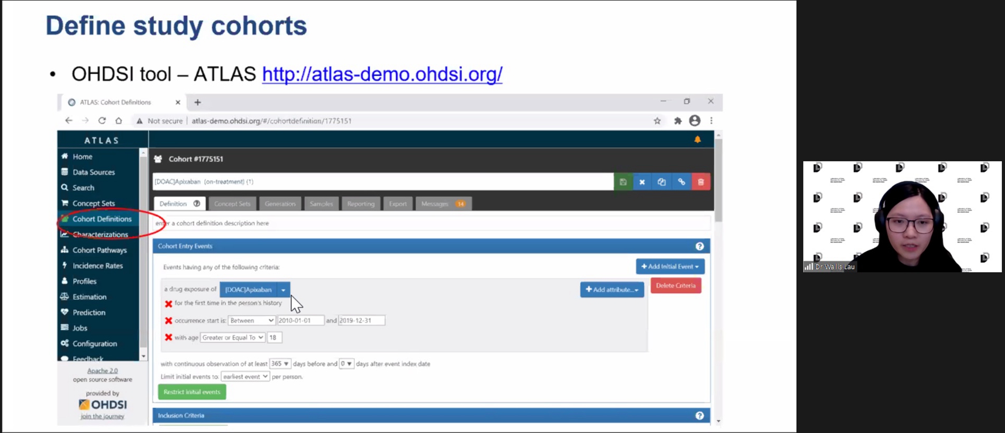The height and width of the screenshot is (433, 1005).
Task: Click the Restrict initial events button
Action: (192, 392)
